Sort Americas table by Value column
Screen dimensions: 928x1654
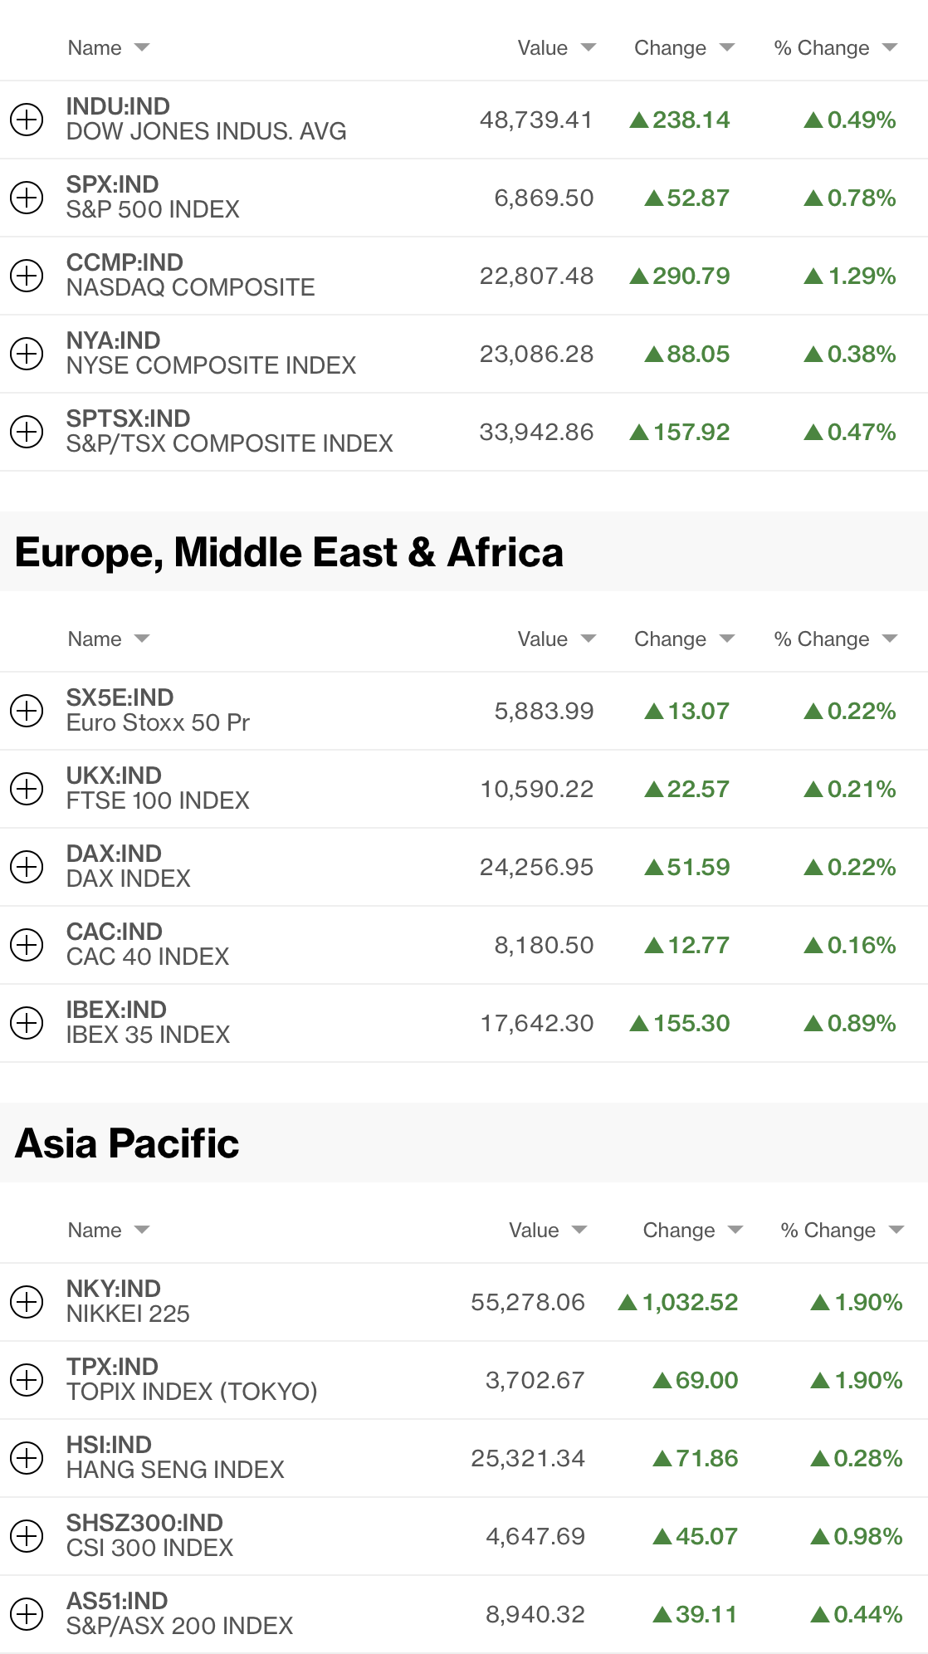click(x=556, y=48)
